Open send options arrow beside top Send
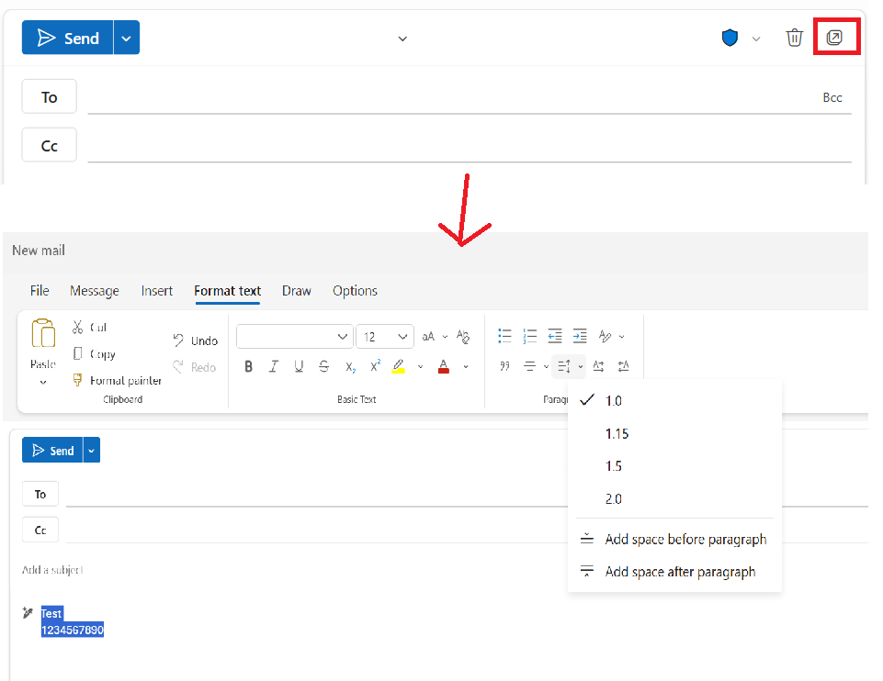The width and height of the screenshot is (883, 681). pyautogui.click(x=127, y=38)
